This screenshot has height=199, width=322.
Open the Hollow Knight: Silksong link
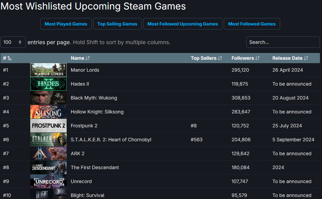[x=97, y=112]
